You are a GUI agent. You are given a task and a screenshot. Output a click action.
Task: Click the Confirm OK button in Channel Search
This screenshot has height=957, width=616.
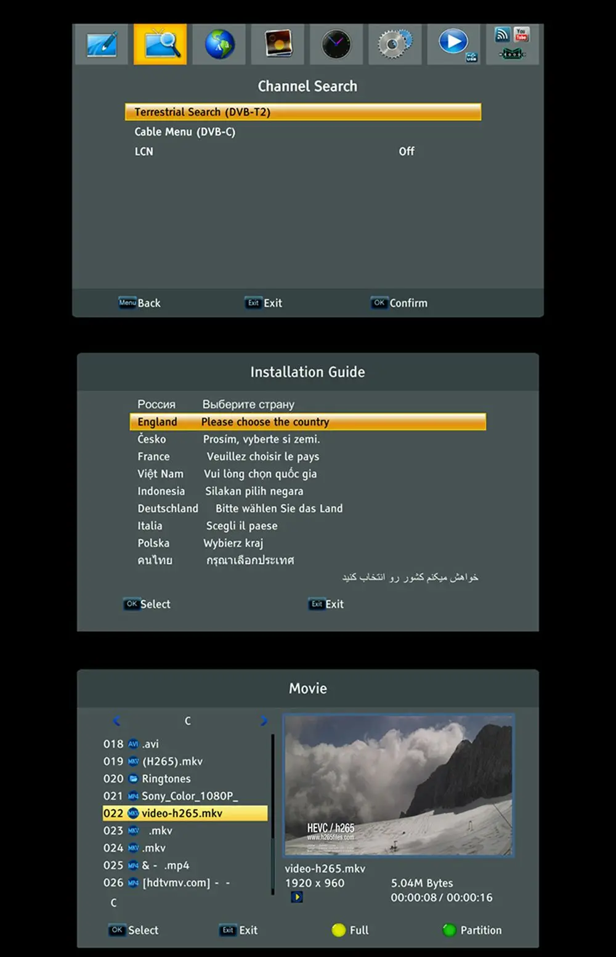tap(399, 302)
